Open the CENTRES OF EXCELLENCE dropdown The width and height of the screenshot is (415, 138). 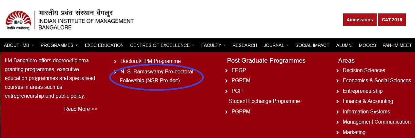click(162, 45)
